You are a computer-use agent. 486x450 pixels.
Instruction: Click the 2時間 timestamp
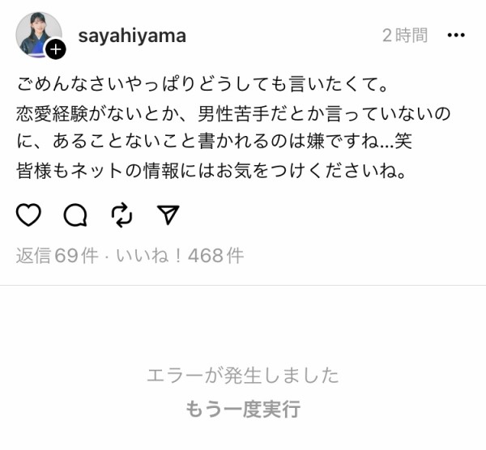click(x=405, y=36)
